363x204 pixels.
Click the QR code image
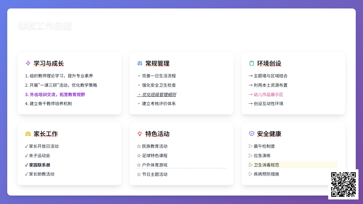tap(343, 184)
